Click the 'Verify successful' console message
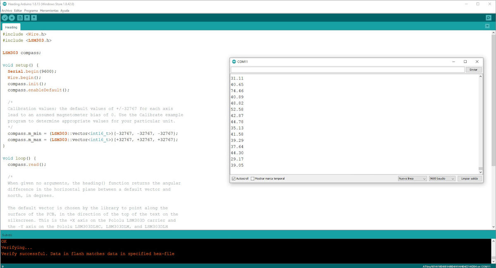Screen dimensions: 496x268 (x=88, y=254)
